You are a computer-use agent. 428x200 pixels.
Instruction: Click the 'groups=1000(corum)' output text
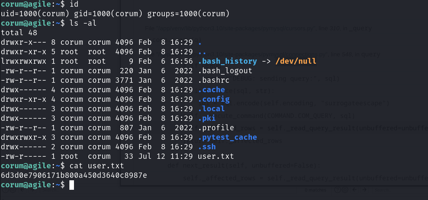pyautogui.click(x=188, y=14)
